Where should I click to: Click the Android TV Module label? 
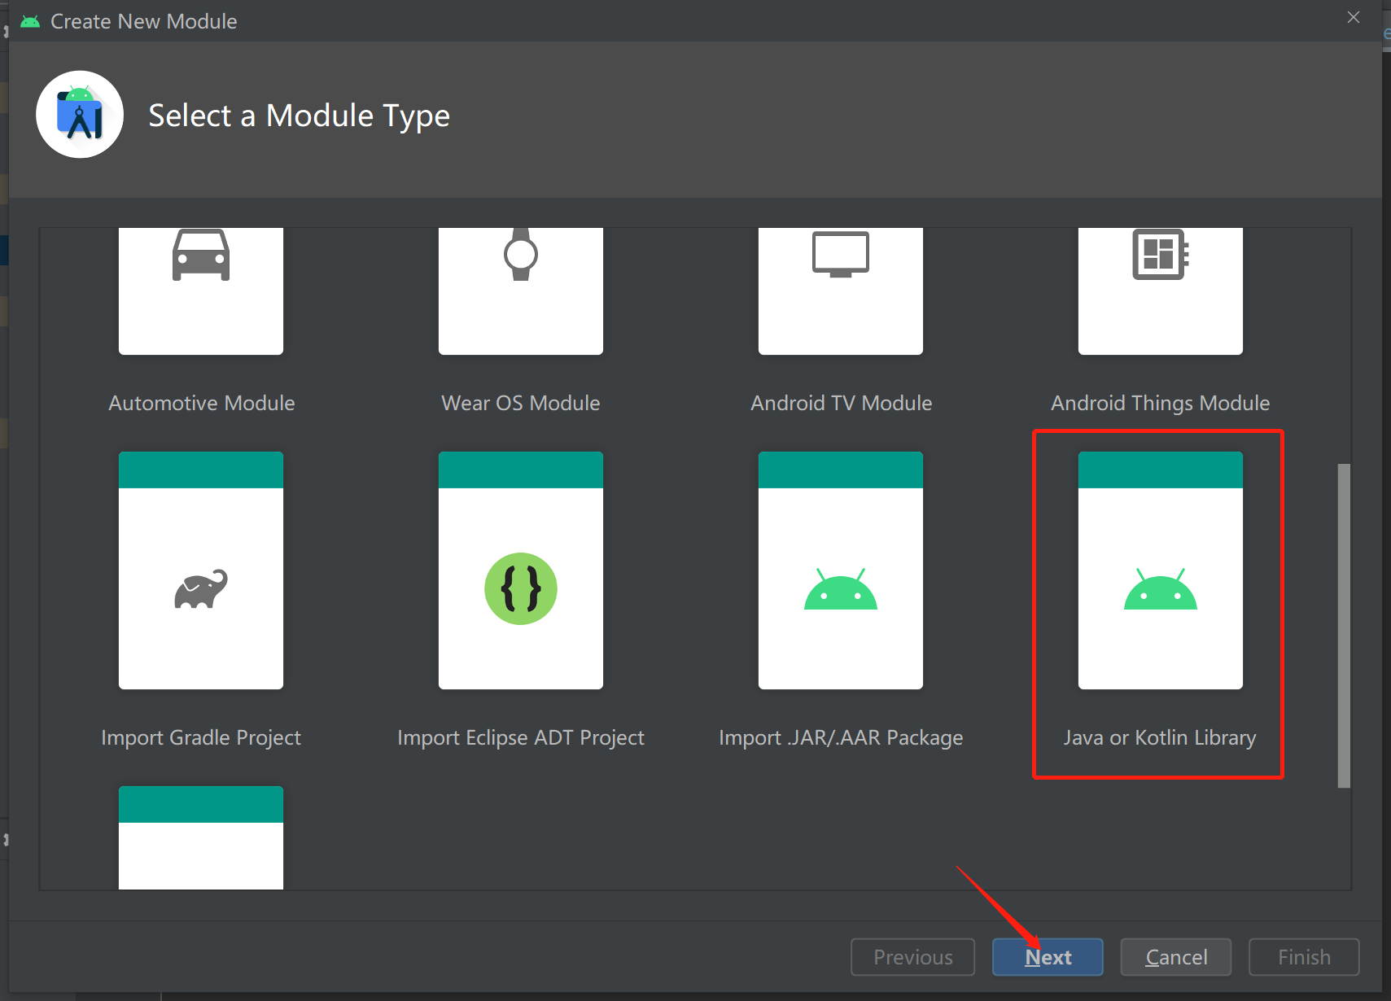pos(842,403)
